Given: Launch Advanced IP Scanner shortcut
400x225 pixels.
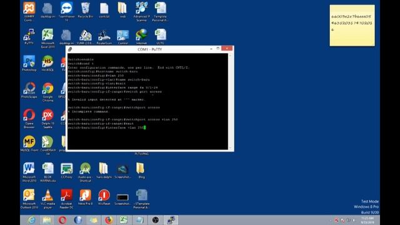Looking at the screenshot, I should [142, 11].
